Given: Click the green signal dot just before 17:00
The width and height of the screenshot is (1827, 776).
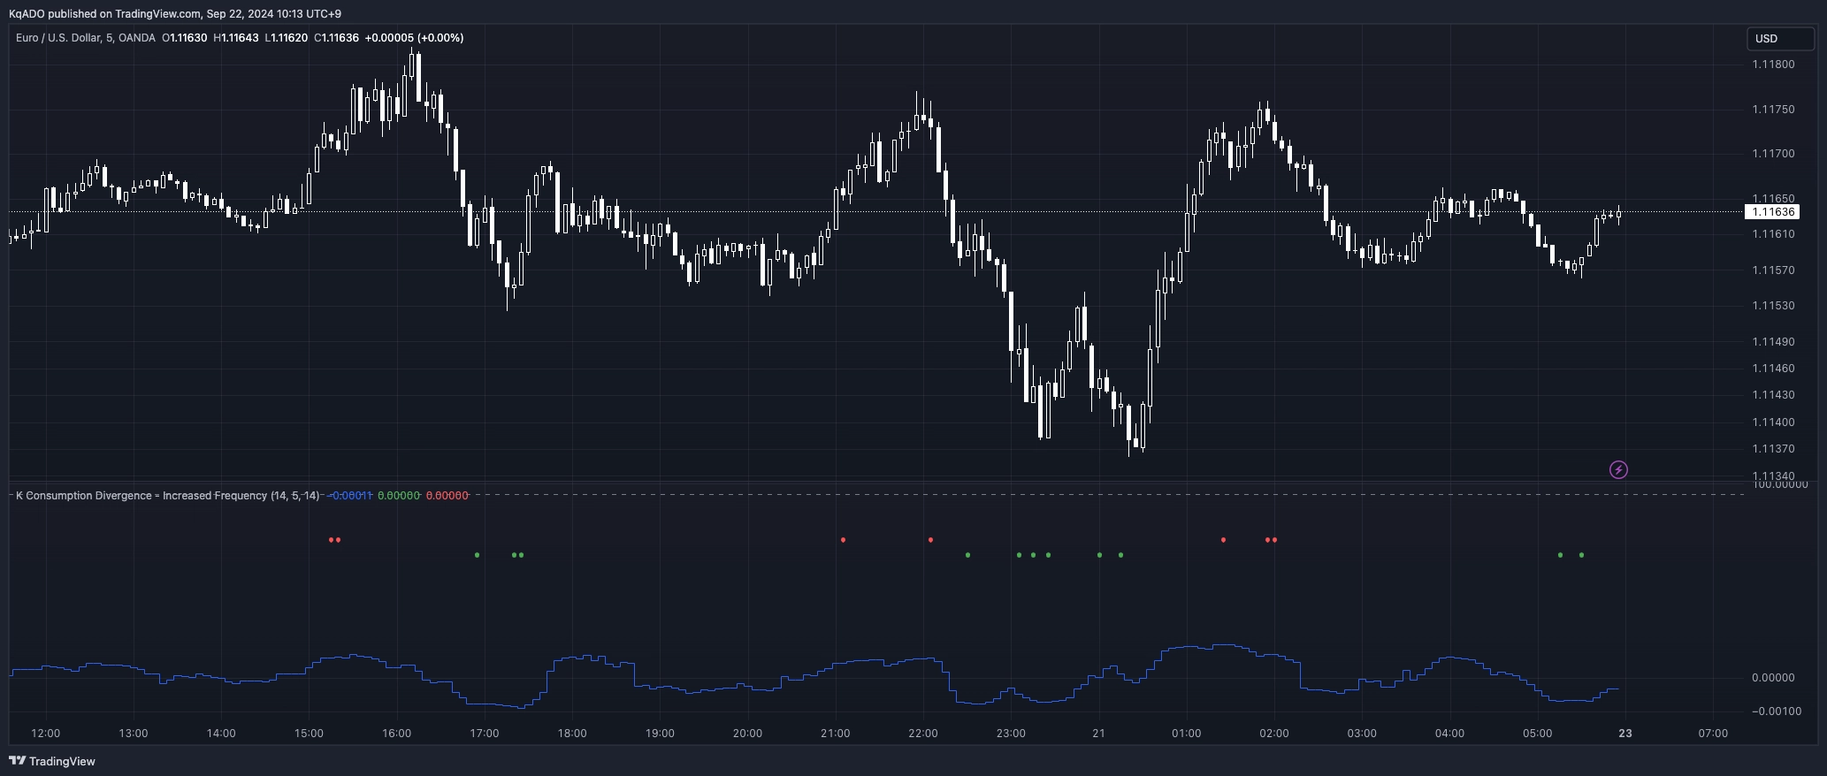Looking at the screenshot, I should click(478, 555).
